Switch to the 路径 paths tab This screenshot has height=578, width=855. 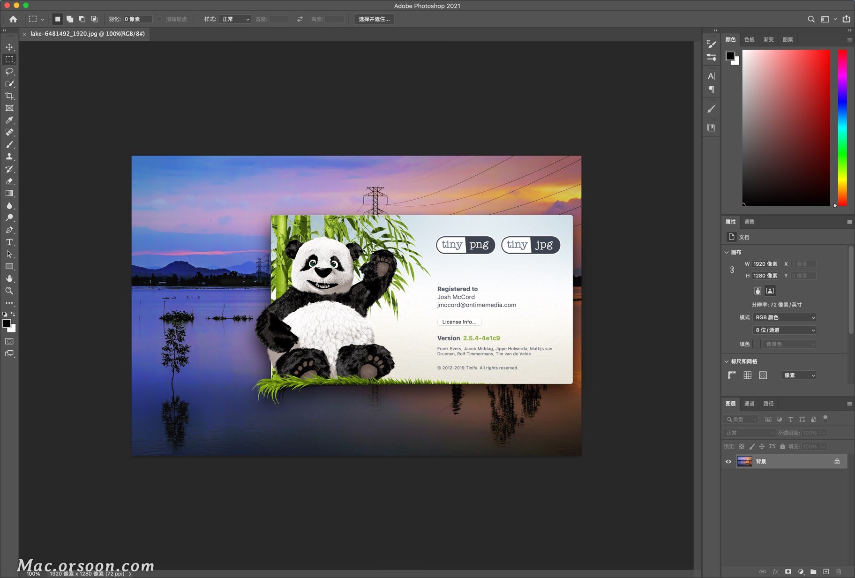tap(769, 404)
